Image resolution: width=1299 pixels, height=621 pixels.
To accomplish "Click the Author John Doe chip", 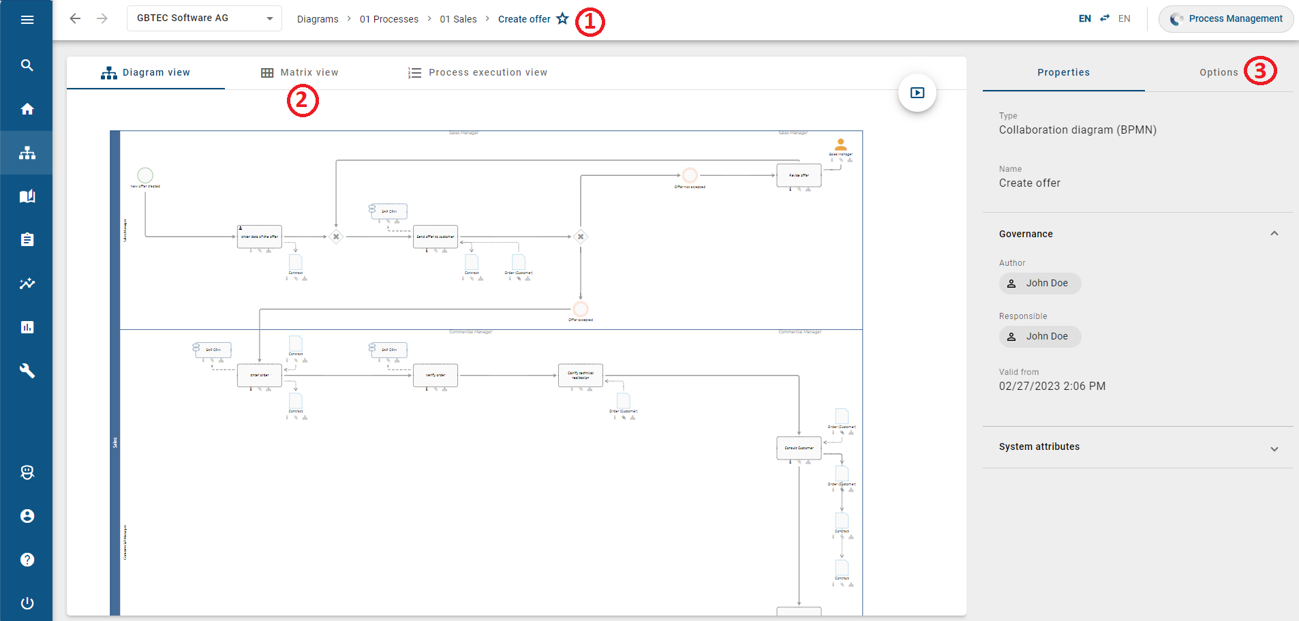I will point(1040,284).
